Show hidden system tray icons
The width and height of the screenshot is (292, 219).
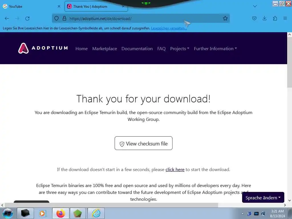242,214
